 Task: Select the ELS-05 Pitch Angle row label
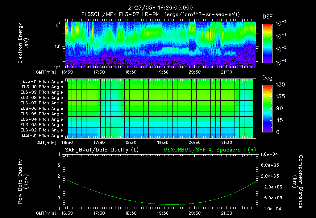[x=42, y=114]
